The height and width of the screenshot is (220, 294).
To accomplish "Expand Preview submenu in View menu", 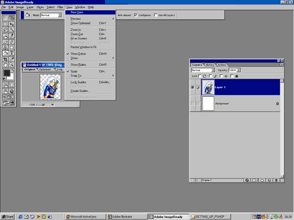I will 90,19.
